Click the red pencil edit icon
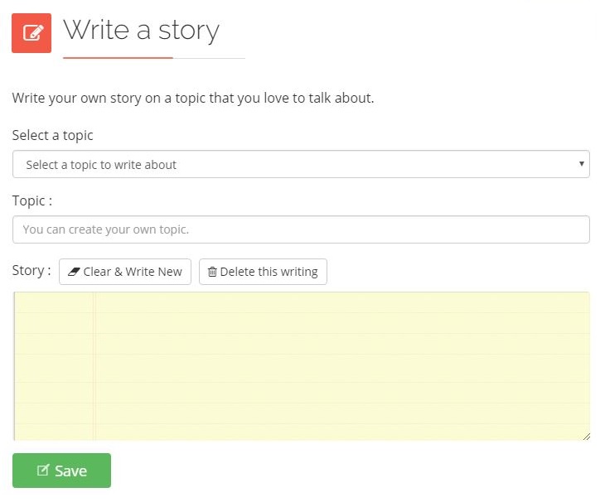605x502 pixels. click(x=31, y=33)
